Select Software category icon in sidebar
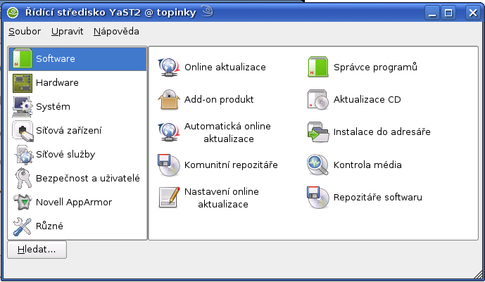This screenshot has width=485, height=282. point(23,58)
